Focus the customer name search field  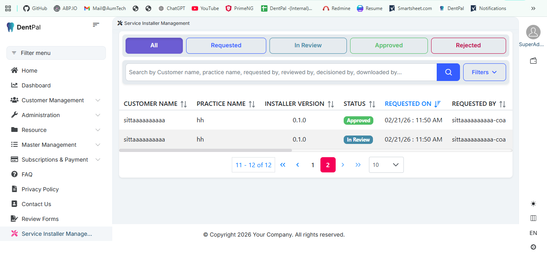pyautogui.click(x=281, y=72)
